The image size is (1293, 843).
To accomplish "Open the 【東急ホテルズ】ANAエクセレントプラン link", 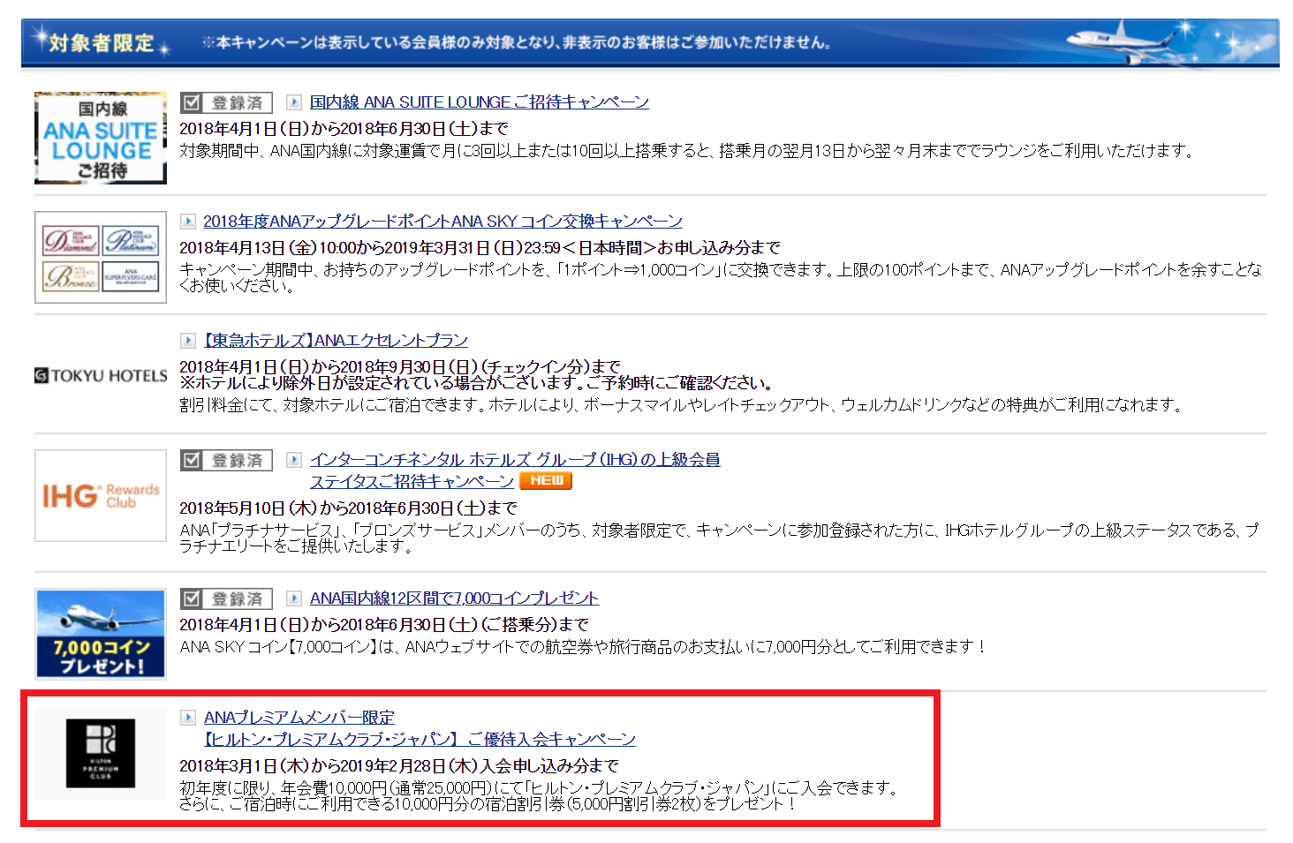I will point(336,341).
